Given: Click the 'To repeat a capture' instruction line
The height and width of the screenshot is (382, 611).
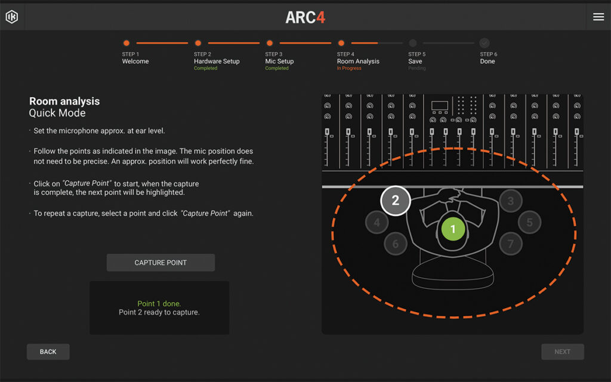Looking at the screenshot, I should pyautogui.click(x=143, y=213).
